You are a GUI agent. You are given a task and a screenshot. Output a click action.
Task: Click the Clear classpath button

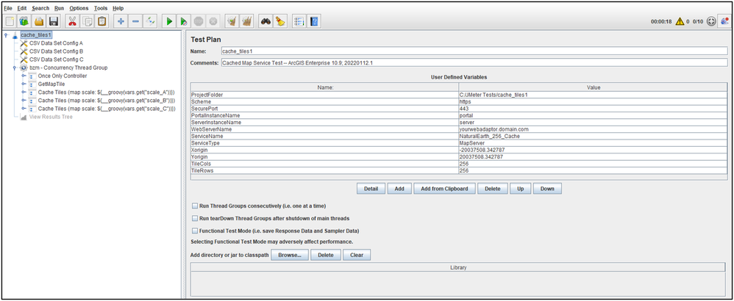pyautogui.click(x=357, y=255)
